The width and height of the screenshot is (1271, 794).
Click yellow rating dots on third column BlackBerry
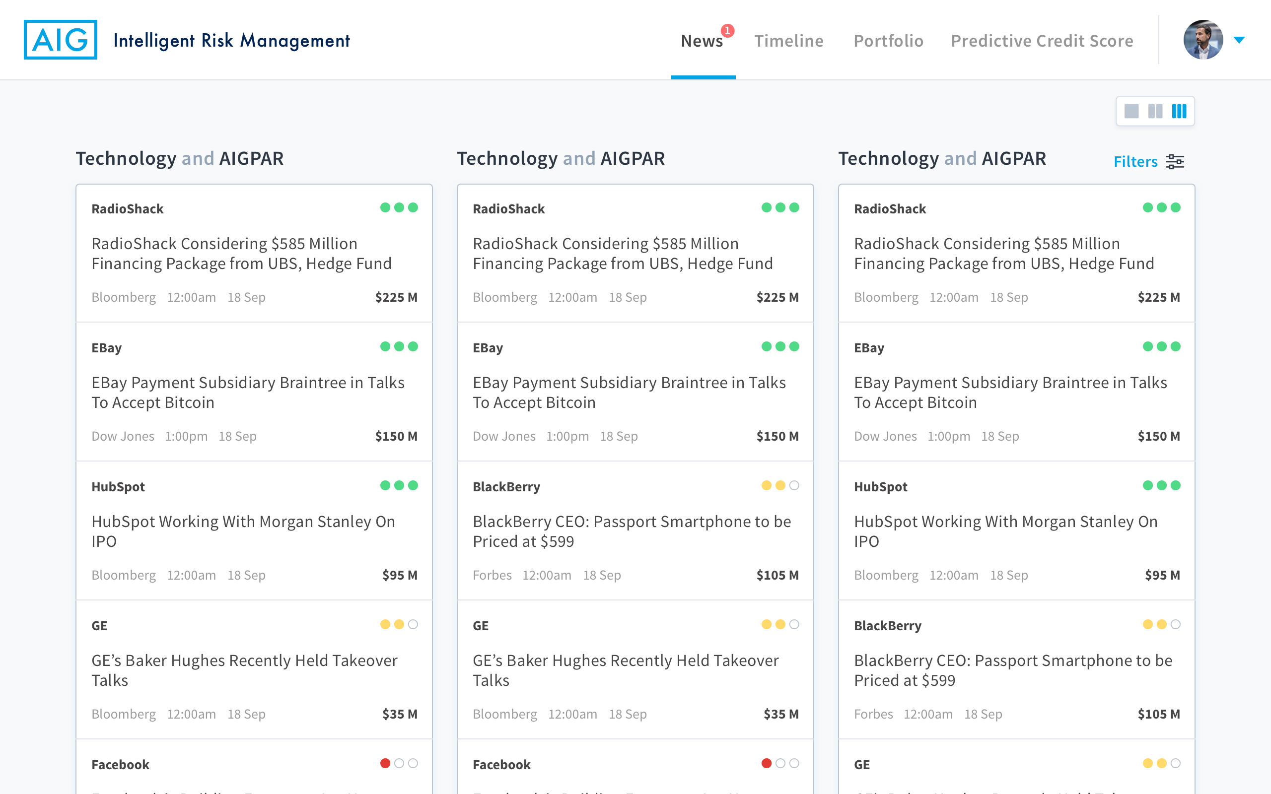point(1162,624)
